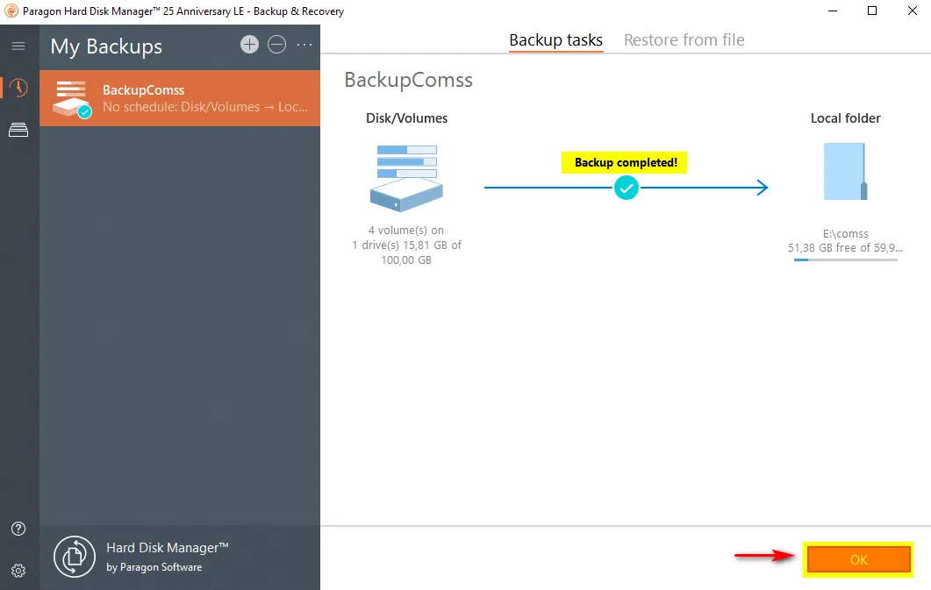This screenshot has height=590, width=931.
Task: Open the Backup & Recovery clock icon
Action: (18, 88)
